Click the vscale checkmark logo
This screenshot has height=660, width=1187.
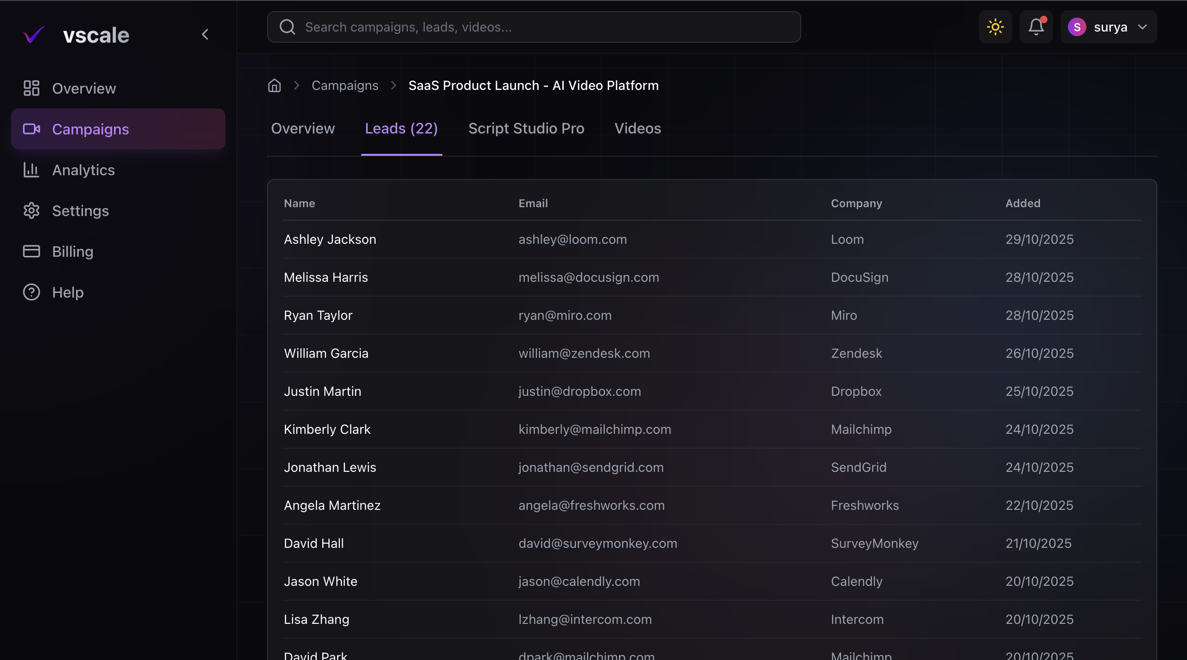pyautogui.click(x=34, y=34)
